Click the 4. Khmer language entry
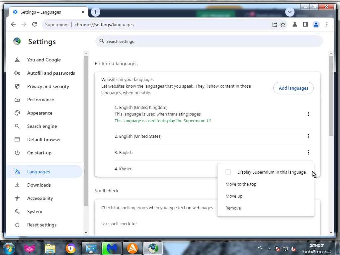 123,169
